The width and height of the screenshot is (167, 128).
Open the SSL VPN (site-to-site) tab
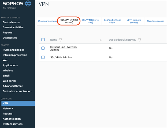click(91, 21)
